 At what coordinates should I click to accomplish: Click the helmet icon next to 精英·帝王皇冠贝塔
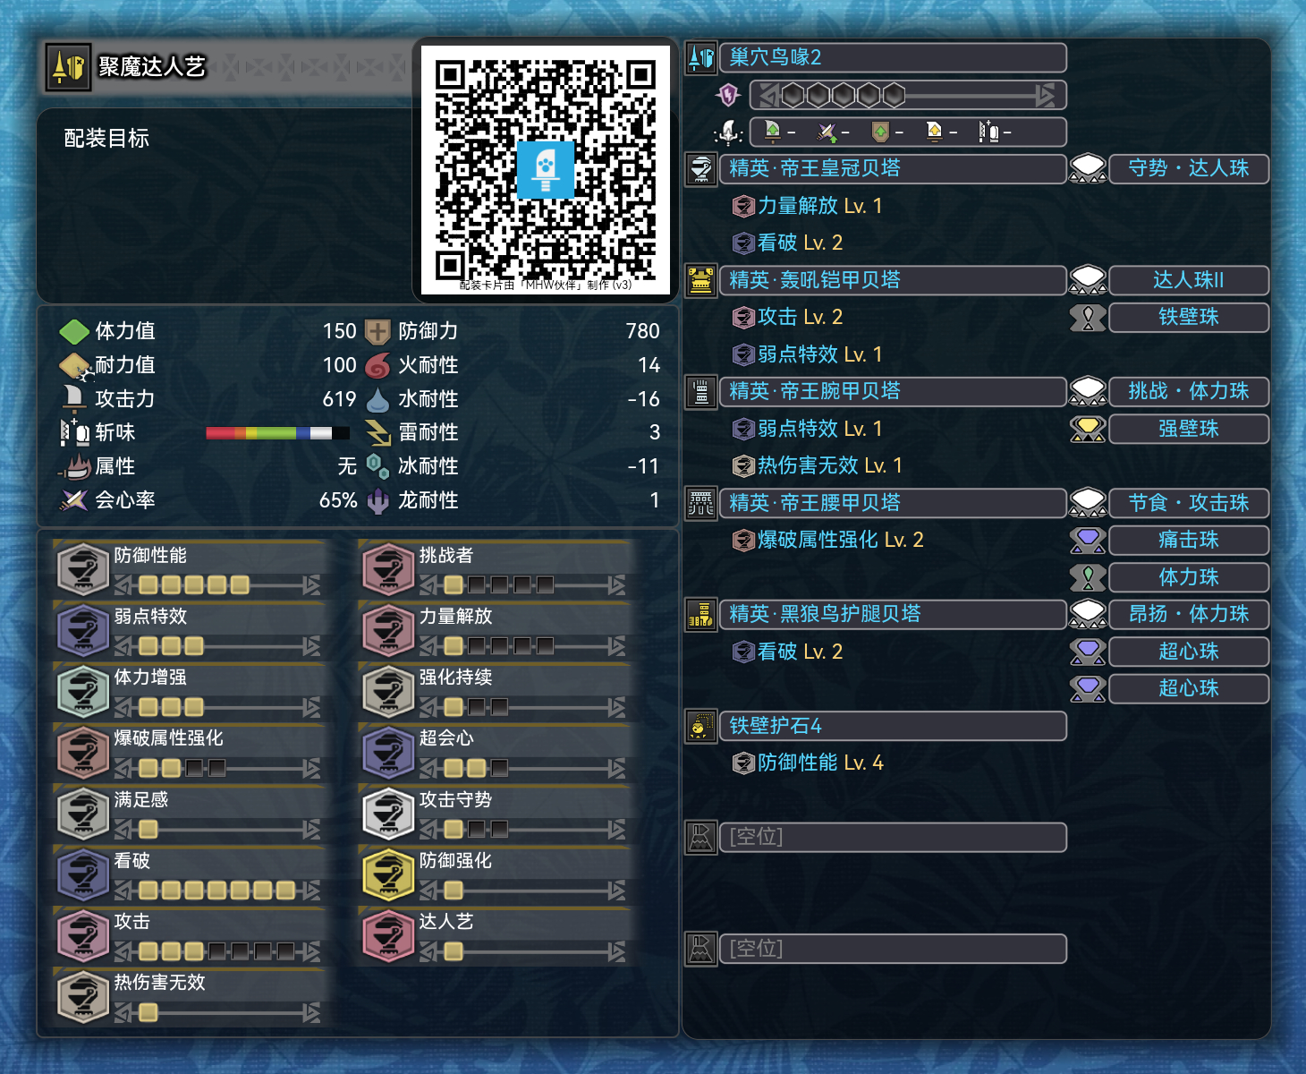coord(701,168)
